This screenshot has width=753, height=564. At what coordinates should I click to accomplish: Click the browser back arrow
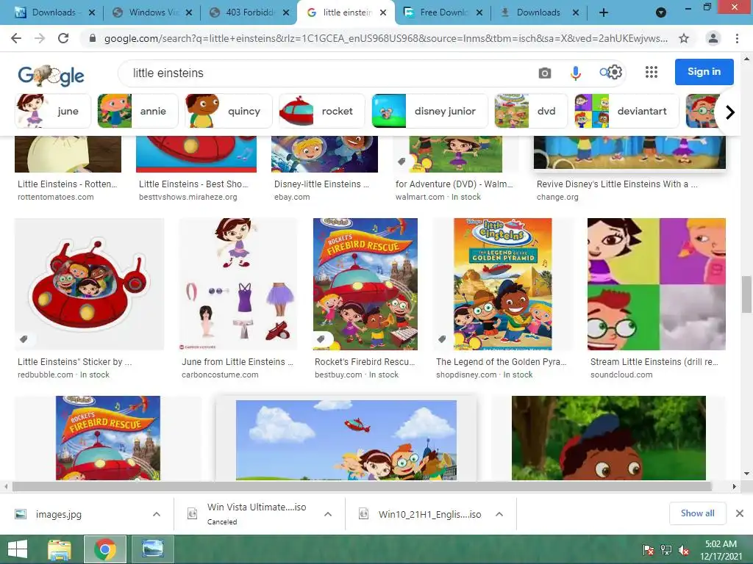click(16, 38)
